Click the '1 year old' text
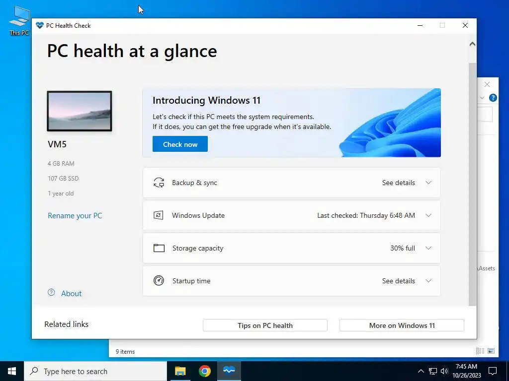The width and height of the screenshot is (509, 381). tap(61, 193)
